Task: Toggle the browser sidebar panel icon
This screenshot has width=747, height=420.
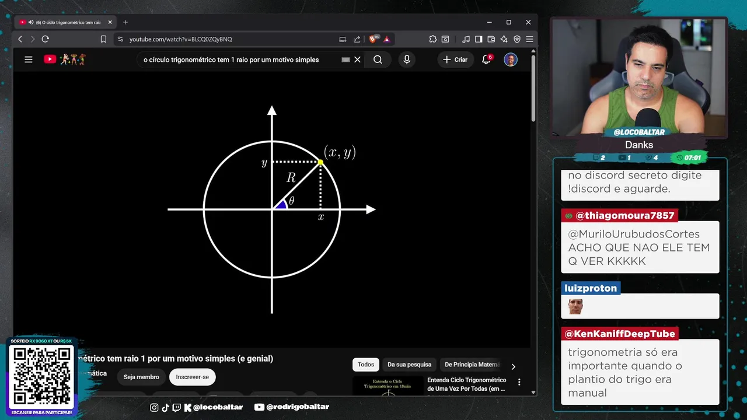Action: (479, 39)
